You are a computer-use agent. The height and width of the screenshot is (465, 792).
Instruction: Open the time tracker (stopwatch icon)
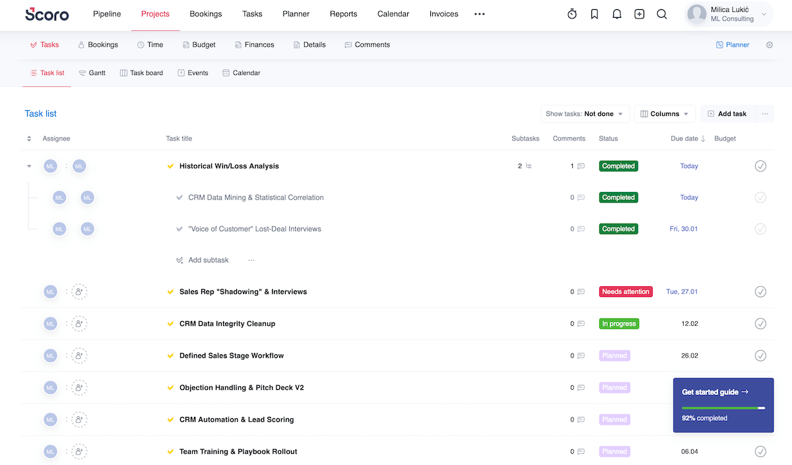click(572, 13)
